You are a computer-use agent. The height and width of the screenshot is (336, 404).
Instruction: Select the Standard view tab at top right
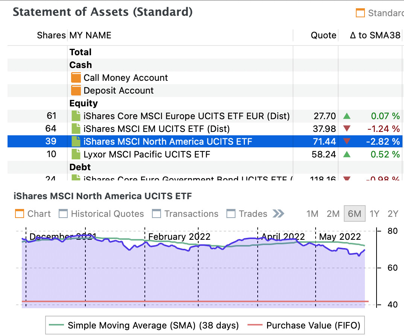click(380, 13)
